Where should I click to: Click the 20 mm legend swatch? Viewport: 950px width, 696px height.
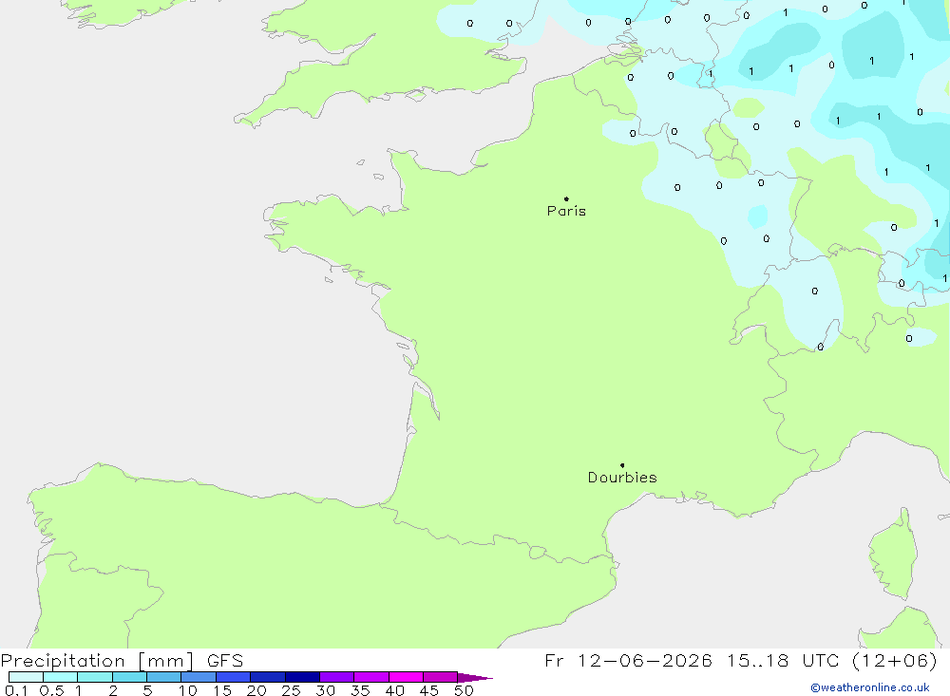[268, 677]
